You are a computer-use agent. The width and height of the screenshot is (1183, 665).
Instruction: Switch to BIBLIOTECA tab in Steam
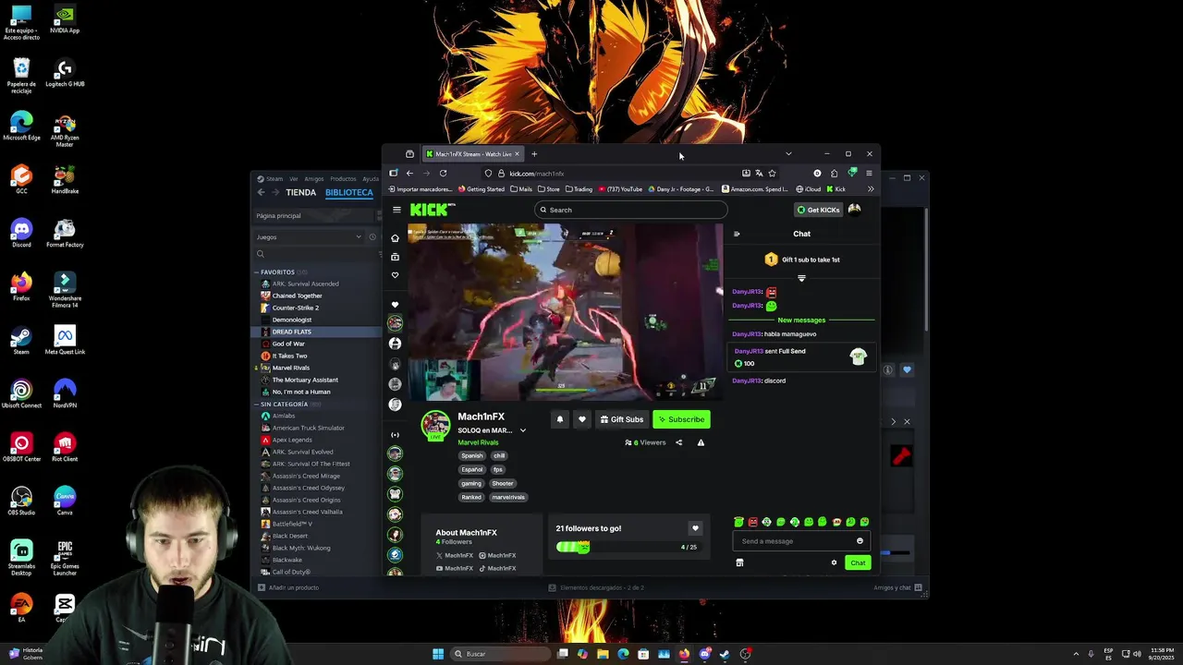point(349,192)
